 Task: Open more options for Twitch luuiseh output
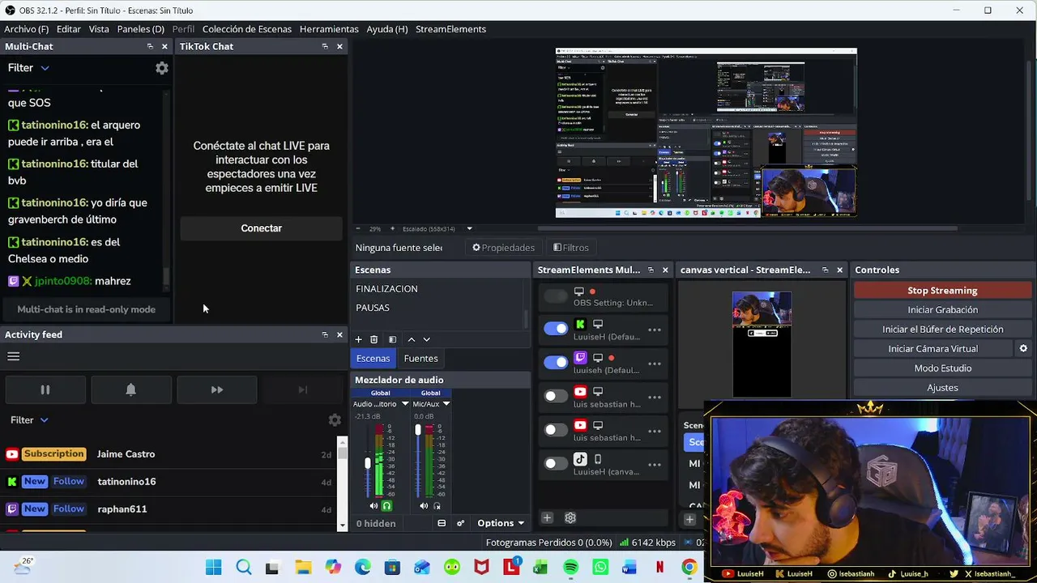pos(655,364)
